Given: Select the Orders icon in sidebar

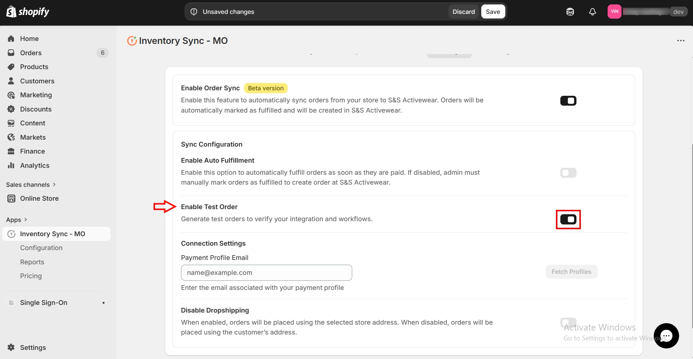Looking at the screenshot, I should click(11, 53).
